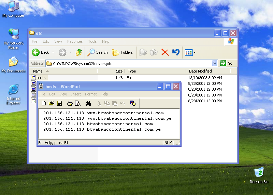Sort files by the Size column header
Screen dimensions: 273x195
click(x=111, y=71)
